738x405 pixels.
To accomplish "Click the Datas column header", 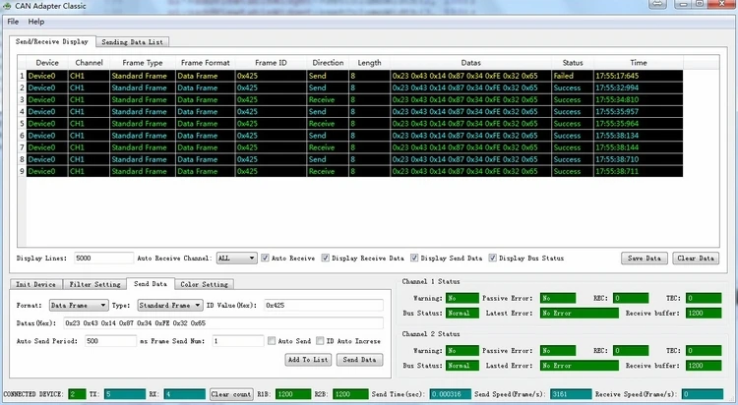I will (x=470, y=63).
